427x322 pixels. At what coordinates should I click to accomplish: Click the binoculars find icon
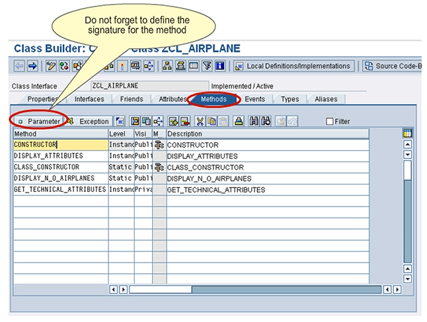(253, 121)
